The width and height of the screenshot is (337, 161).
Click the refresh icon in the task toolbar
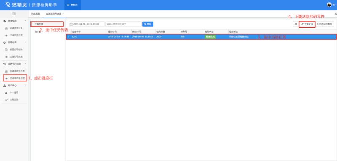(x=296, y=24)
